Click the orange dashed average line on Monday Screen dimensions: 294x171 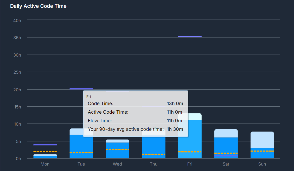tap(45, 151)
